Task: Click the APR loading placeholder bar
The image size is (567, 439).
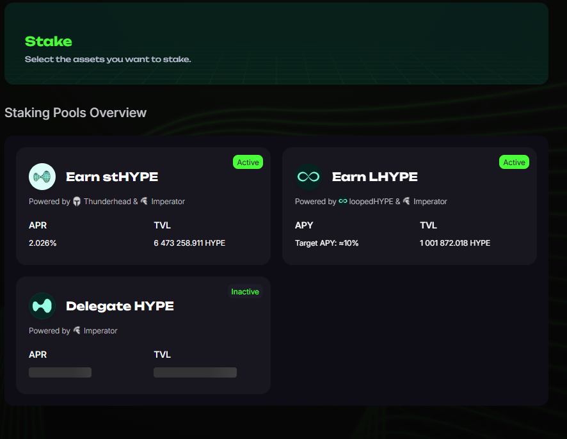Action: [x=60, y=372]
